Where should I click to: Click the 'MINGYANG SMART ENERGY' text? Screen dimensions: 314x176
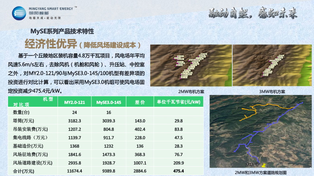pos(51,9)
